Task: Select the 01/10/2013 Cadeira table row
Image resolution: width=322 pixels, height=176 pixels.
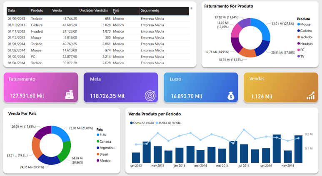Action: coord(98,25)
